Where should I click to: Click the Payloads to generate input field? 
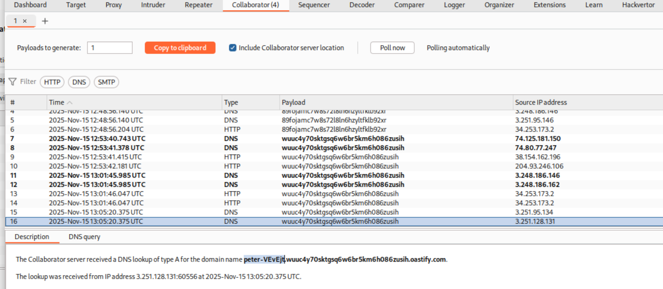pyautogui.click(x=110, y=48)
